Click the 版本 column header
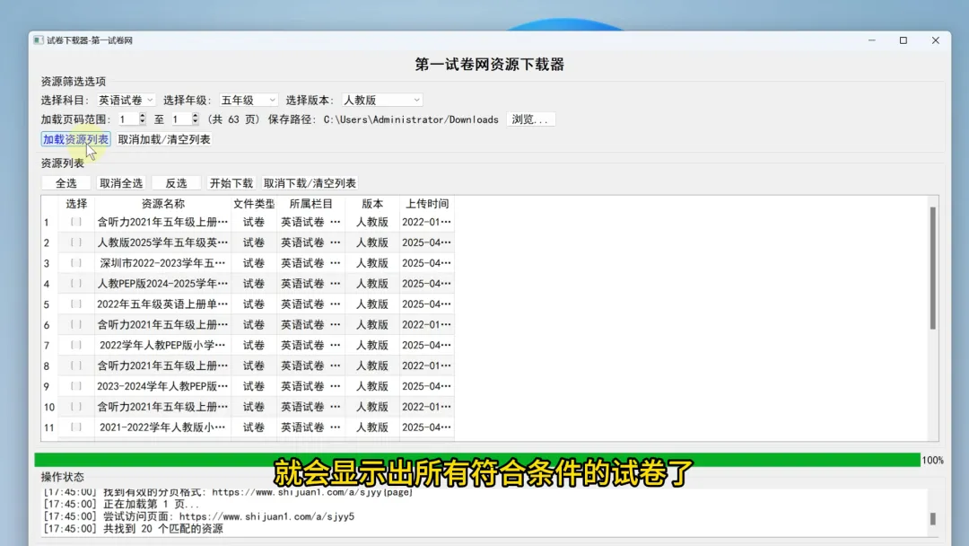969x546 pixels. (x=372, y=204)
